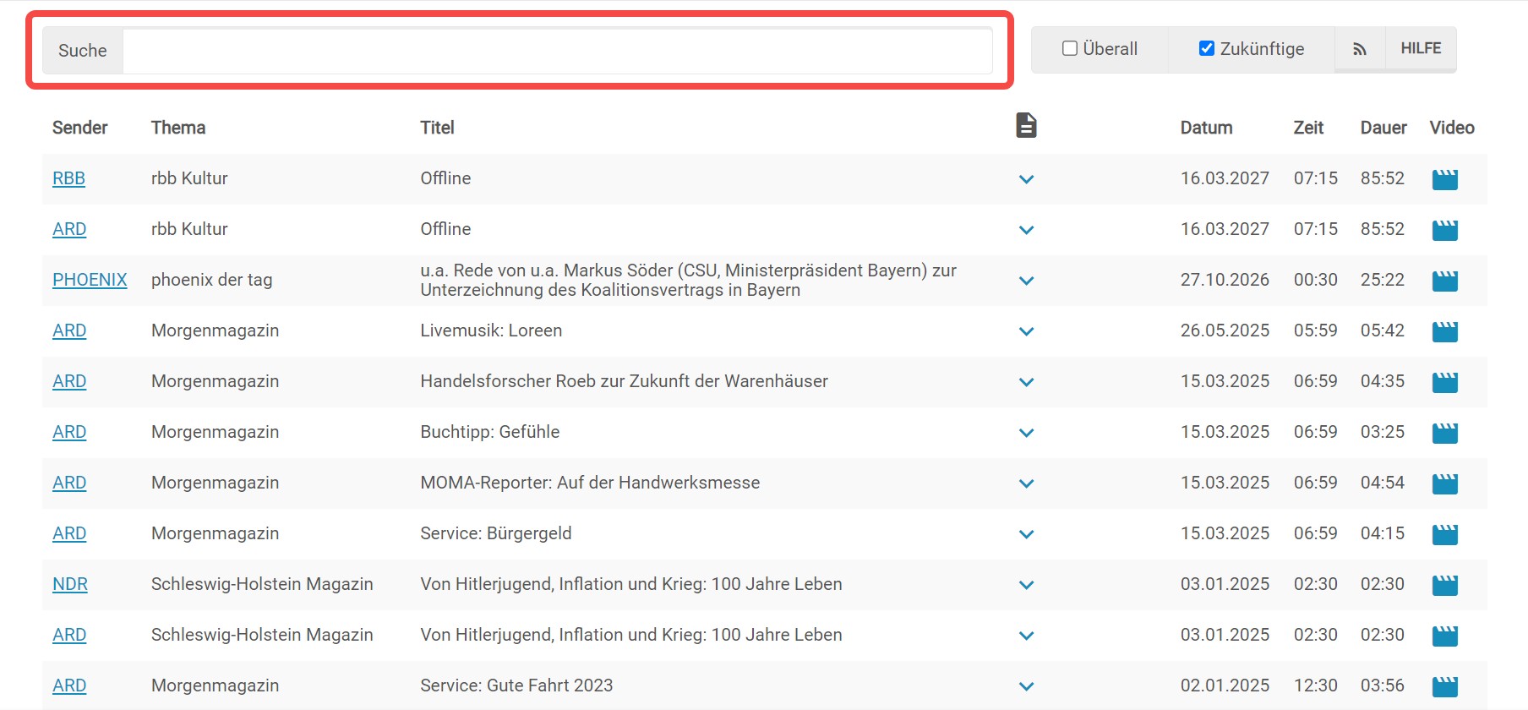Open video for Buchtipp: Gefühle

tap(1444, 433)
